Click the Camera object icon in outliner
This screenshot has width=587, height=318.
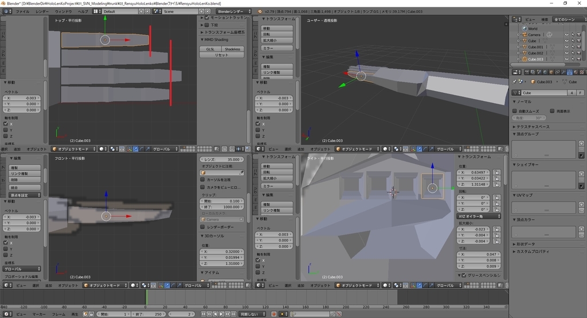click(525, 35)
